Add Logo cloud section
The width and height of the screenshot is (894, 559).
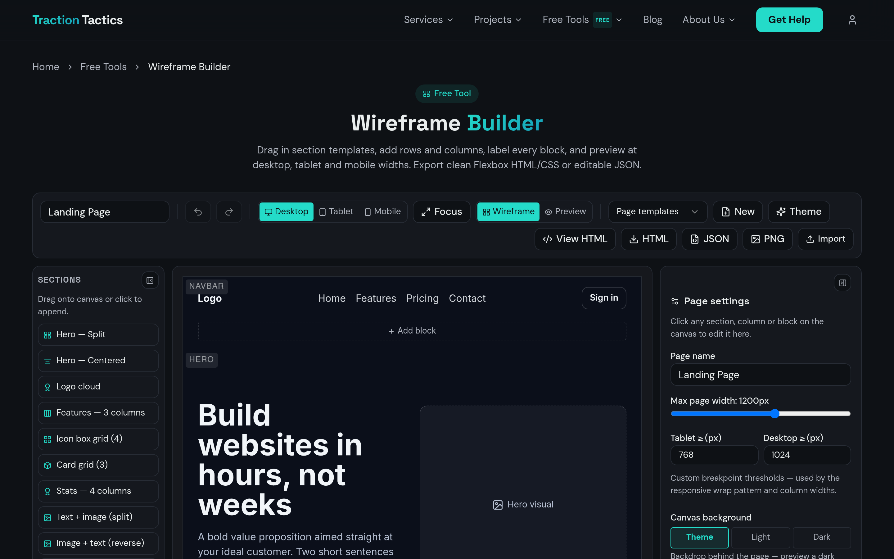(x=98, y=387)
